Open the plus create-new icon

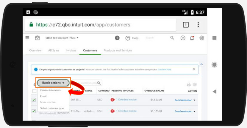pos(117,38)
